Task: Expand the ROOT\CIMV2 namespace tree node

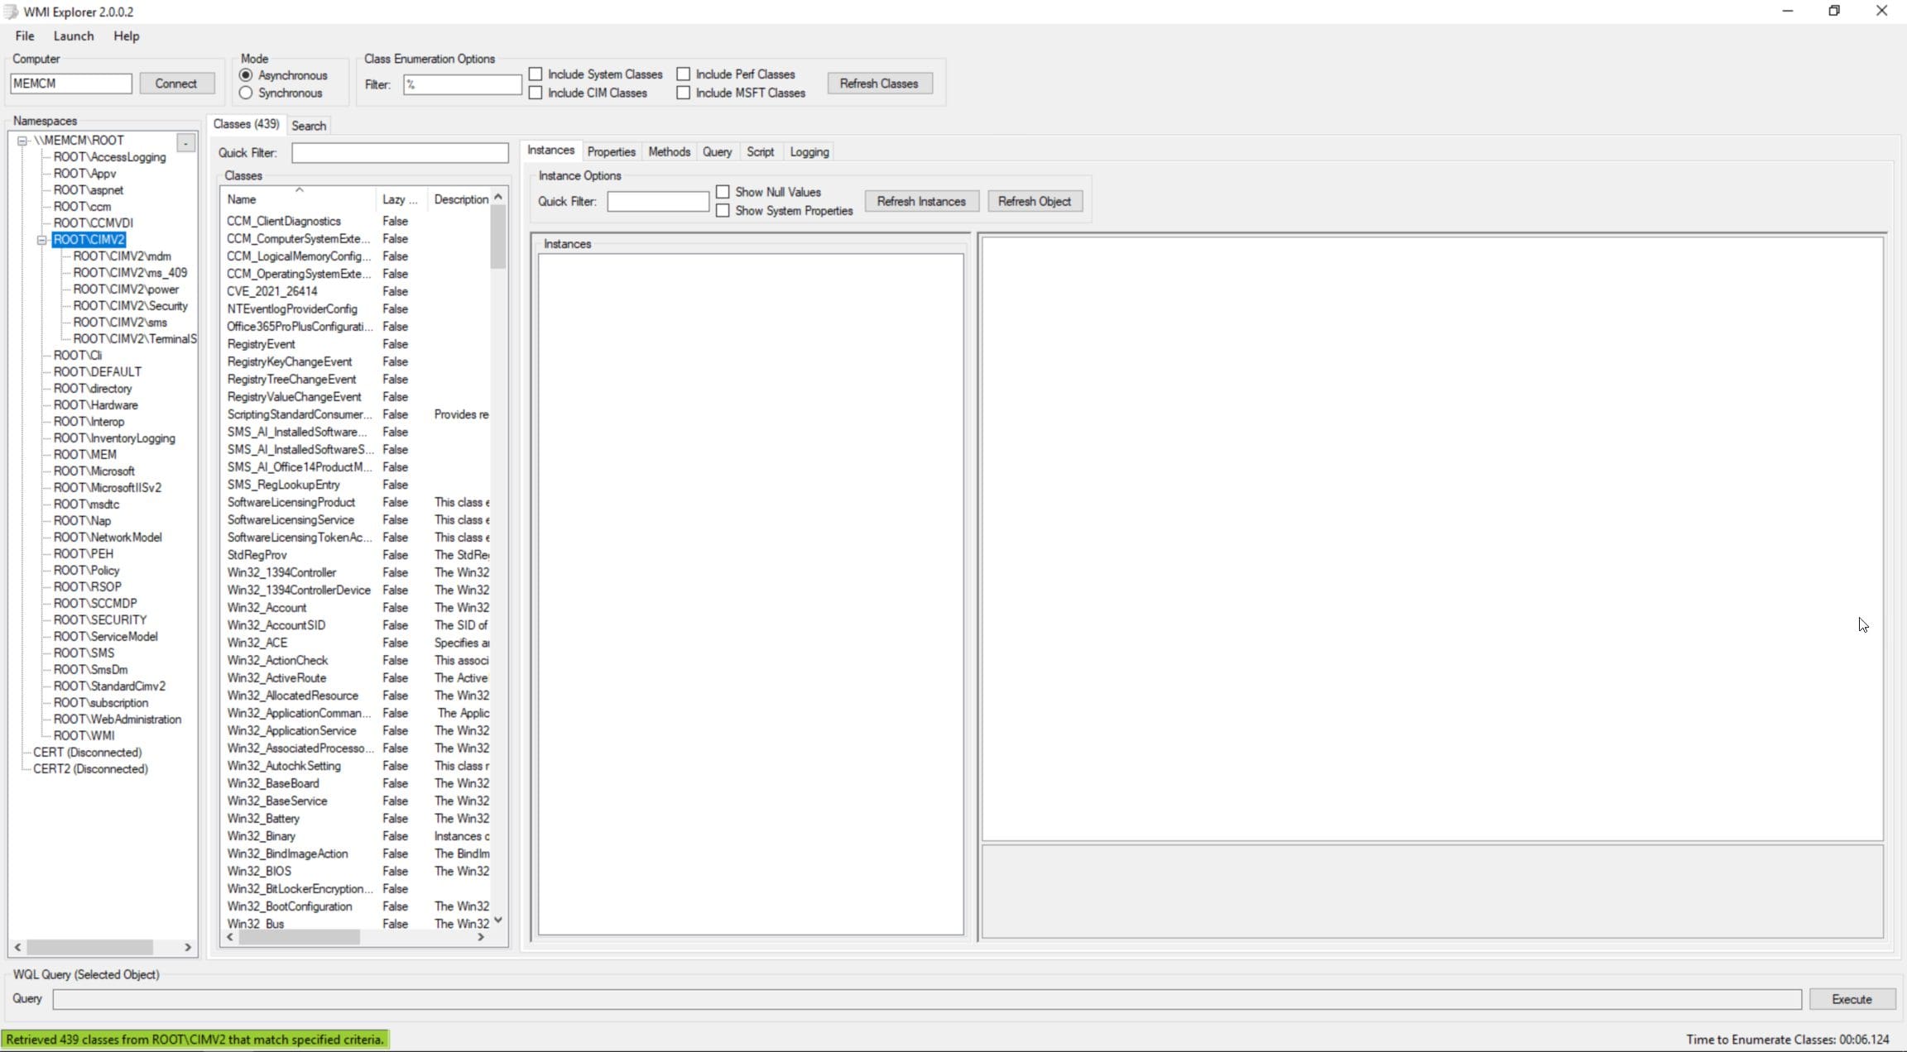Action: click(x=41, y=238)
